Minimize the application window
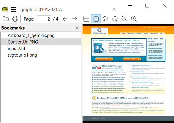Viewport: 174px width, 123px height. (130, 5)
